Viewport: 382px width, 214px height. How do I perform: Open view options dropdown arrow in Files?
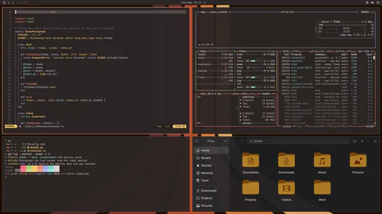(x=368, y=141)
